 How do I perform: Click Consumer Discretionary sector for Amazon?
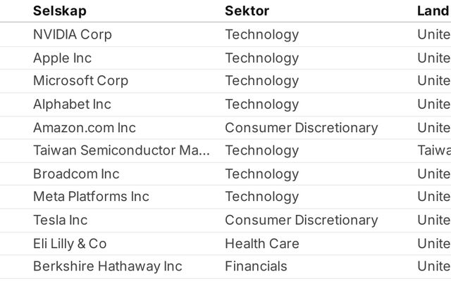click(x=301, y=128)
